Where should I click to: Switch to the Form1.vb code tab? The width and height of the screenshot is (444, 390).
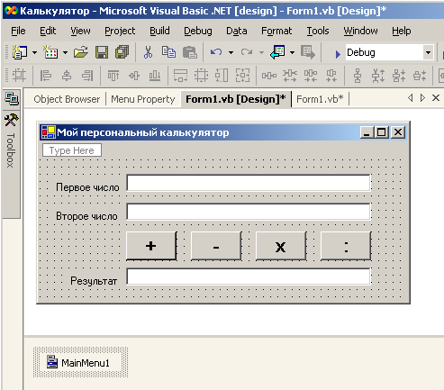(x=320, y=99)
